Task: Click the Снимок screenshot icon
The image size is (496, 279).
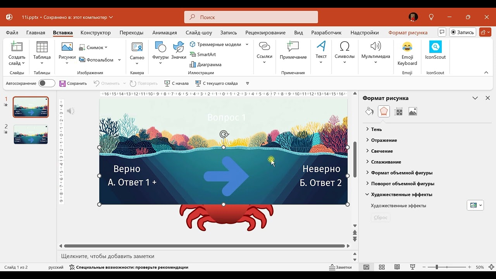Action: click(82, 48)
